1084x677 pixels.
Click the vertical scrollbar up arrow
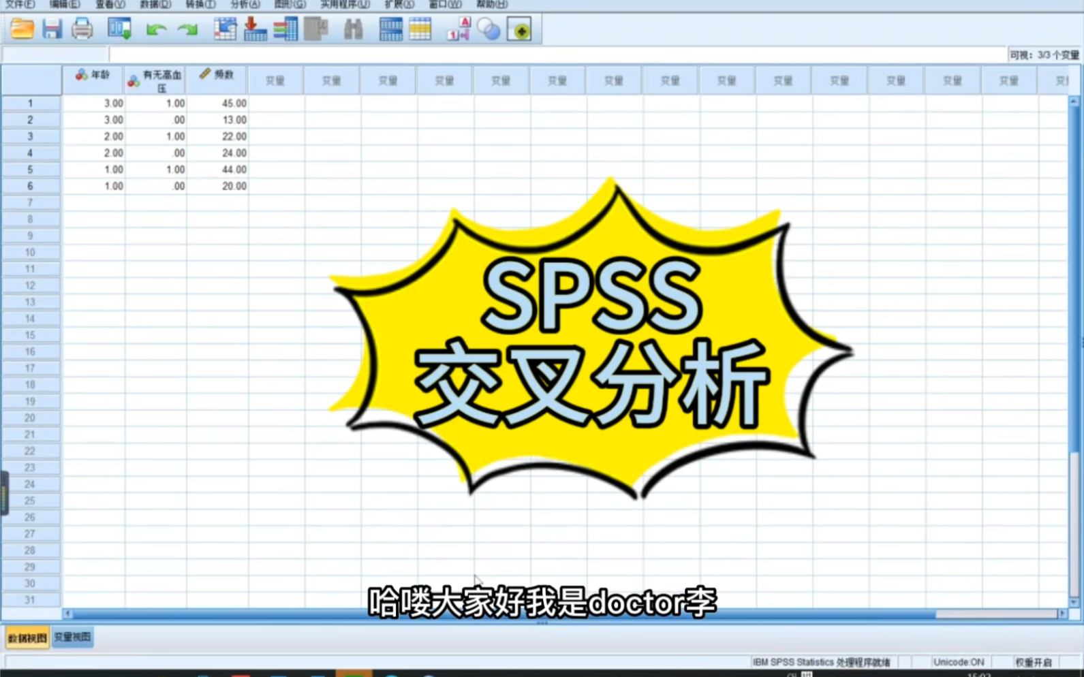(x=1074, y=101)
